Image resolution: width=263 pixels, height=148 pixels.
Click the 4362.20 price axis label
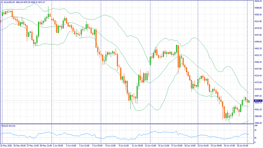click(x=258, y=48)
